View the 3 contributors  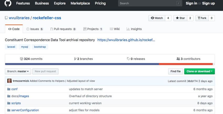188,59
